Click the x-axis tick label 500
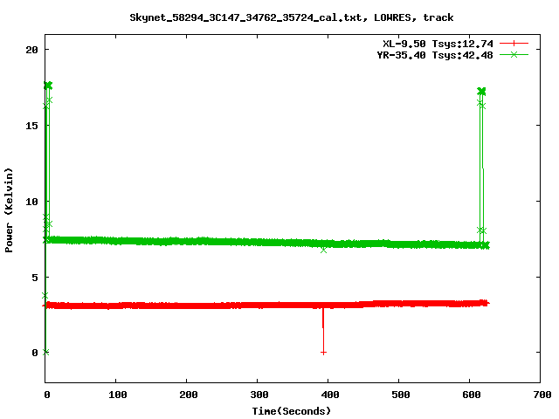 click(x=400, y=395)
